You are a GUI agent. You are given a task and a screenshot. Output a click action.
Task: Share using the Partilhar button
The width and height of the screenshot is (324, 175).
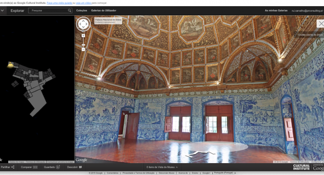point(7,167)
